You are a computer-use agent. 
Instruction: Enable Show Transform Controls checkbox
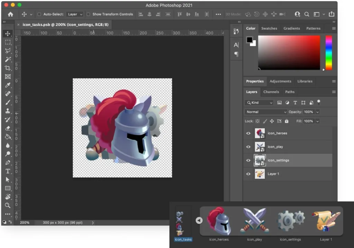pos(88,14)
